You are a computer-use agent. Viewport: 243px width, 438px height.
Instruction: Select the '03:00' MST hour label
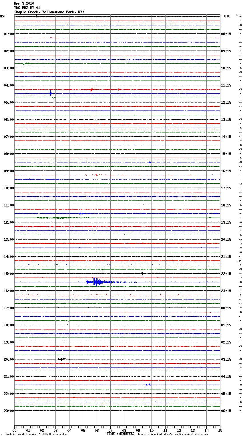tap(9, 68)
